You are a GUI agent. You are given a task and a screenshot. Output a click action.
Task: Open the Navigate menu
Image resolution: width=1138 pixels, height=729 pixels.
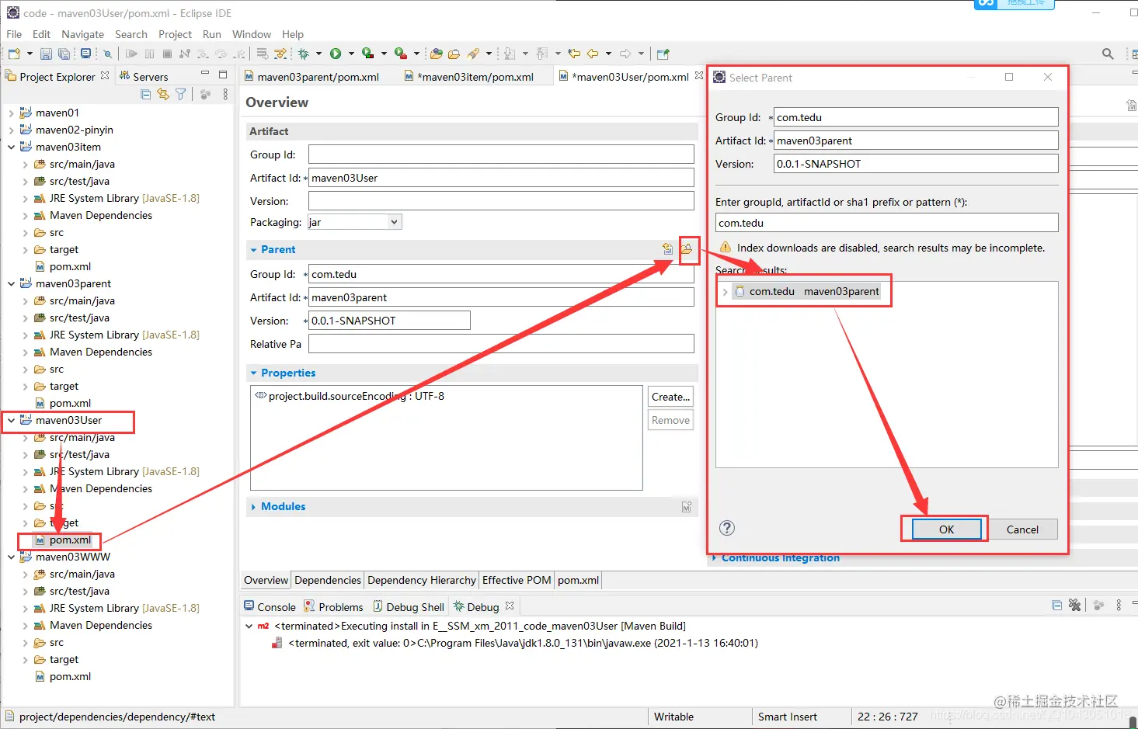(82, 34)
